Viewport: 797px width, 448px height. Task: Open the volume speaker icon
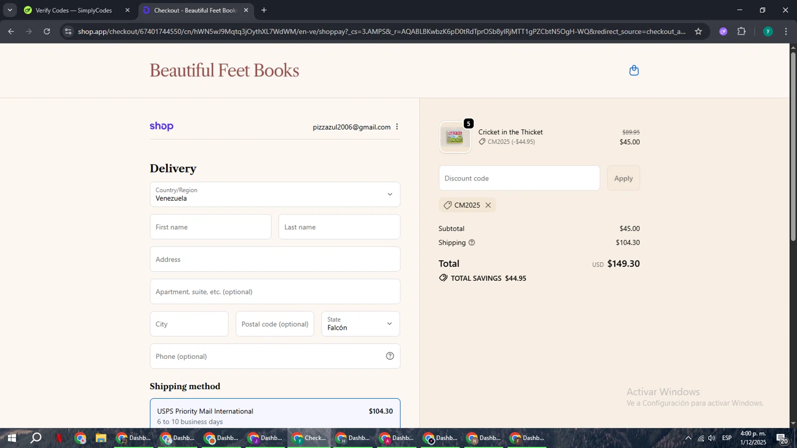pyautogui.click(x=712, y=438)
